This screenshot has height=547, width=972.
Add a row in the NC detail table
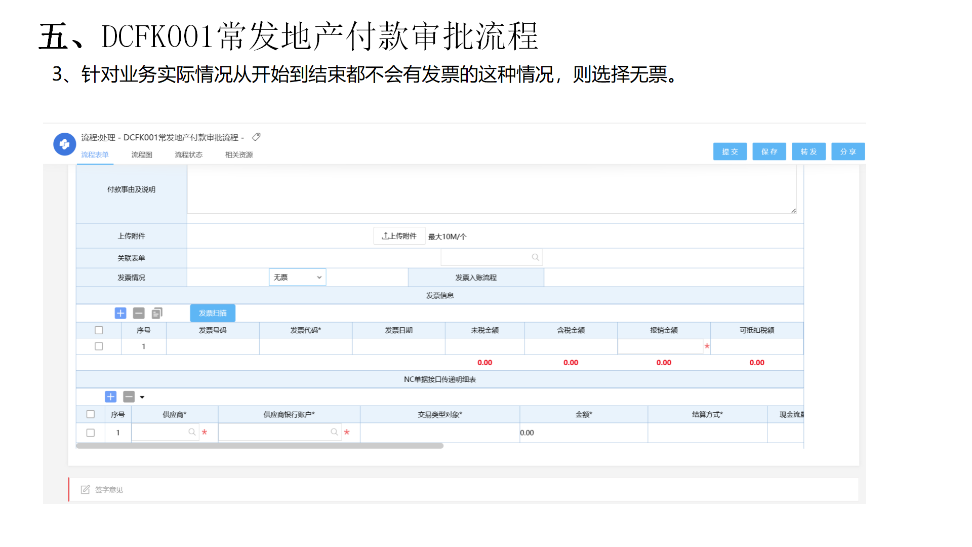click(x=111, y=397)
